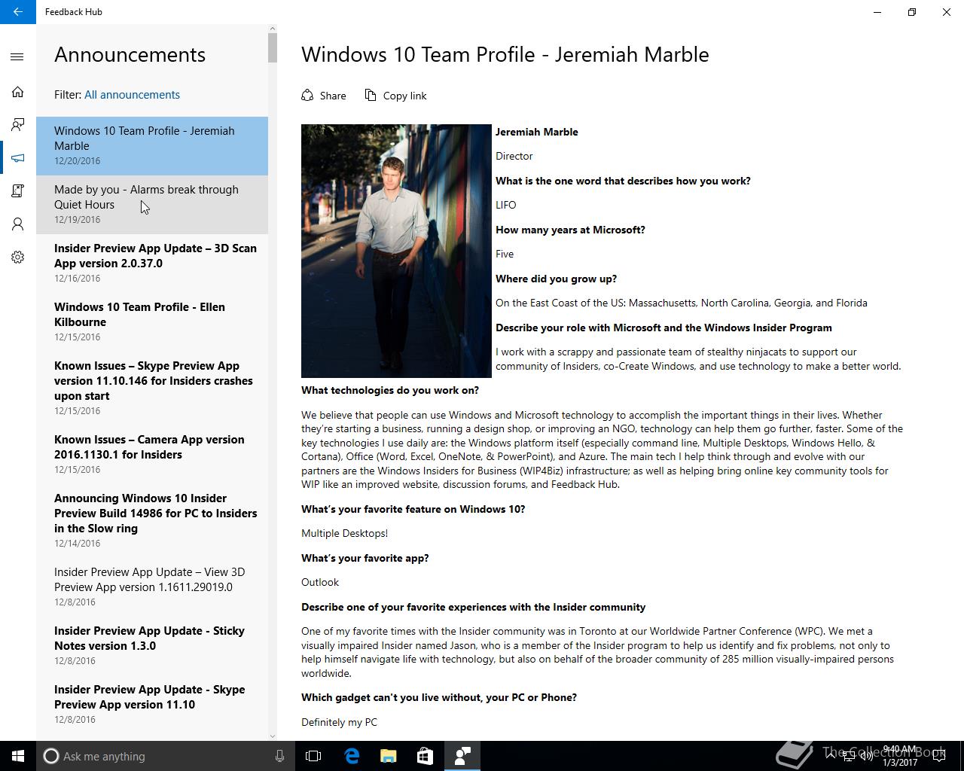This screenshot has width=964, height=771.
Task: Click the announcements list scrollbar thumb
Action: click(x=273, y=47)
